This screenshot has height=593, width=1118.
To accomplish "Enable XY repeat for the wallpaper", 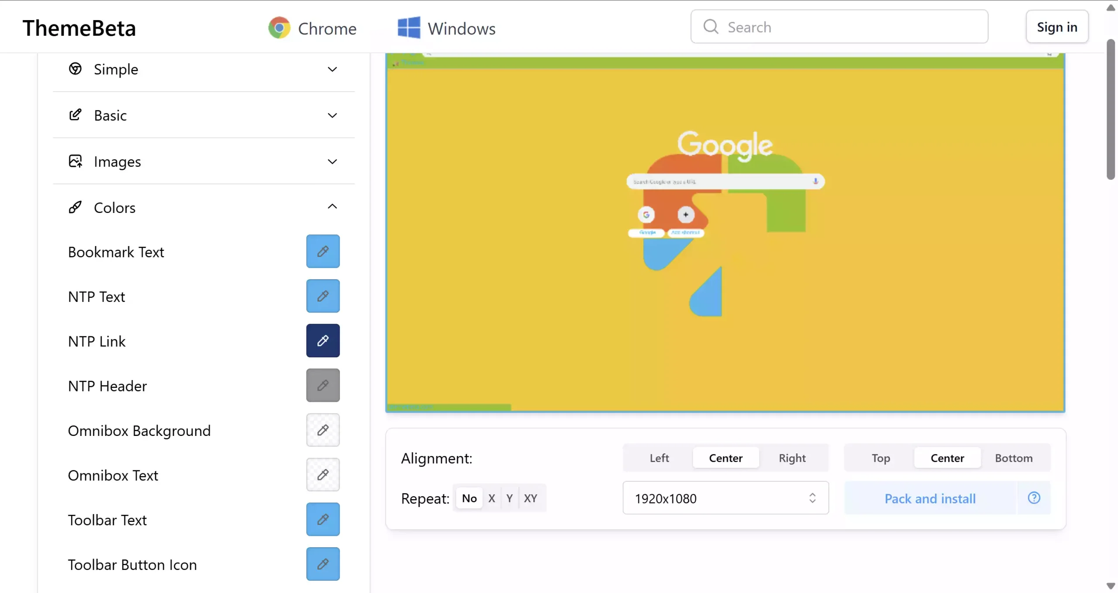I will point(530,498).
